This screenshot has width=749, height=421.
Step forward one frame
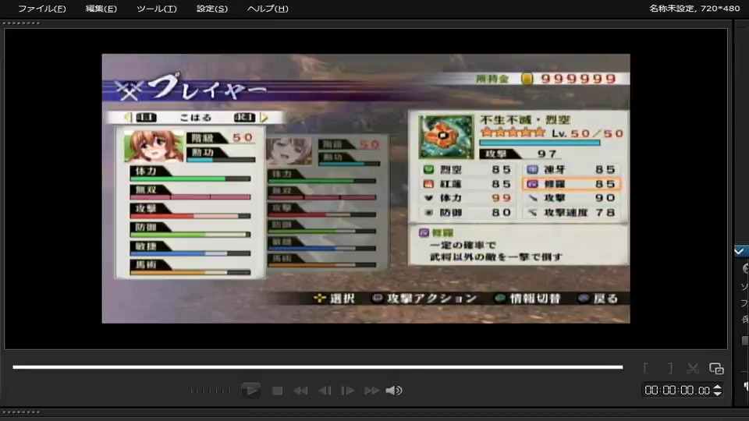(x=348, y=391)
